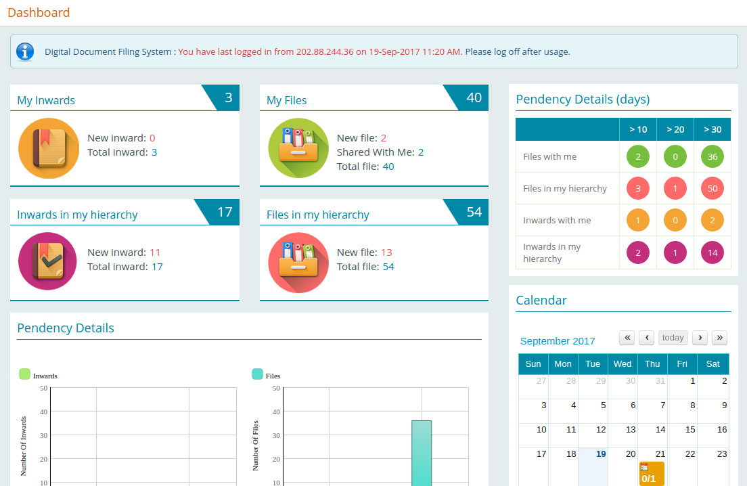
Task: Jump to previous year with double-left arrow
Action: click(x=627, y=338)
